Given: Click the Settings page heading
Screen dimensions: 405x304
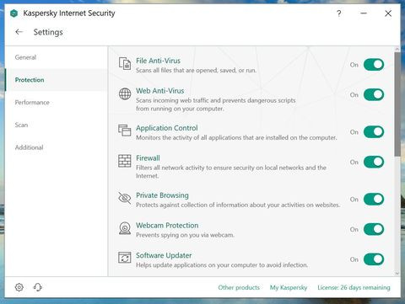Looking at the screenshot, I should point(48,32).
